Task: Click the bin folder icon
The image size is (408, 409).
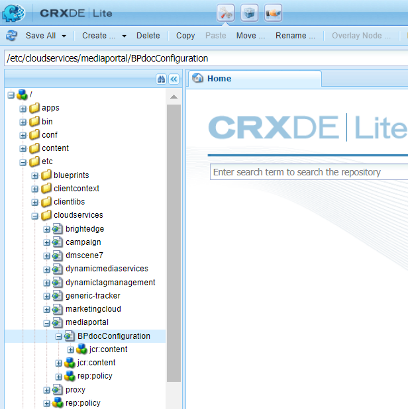Action: (34, 122)
